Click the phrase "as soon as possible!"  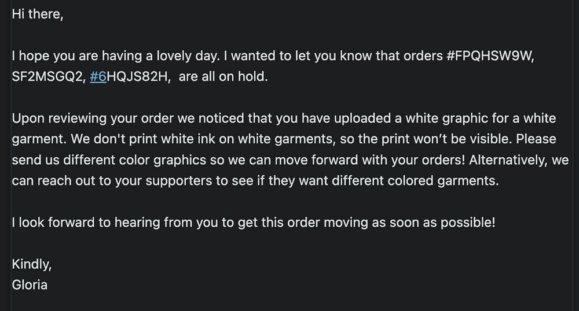pyautogui.click(x=433, y=223)
